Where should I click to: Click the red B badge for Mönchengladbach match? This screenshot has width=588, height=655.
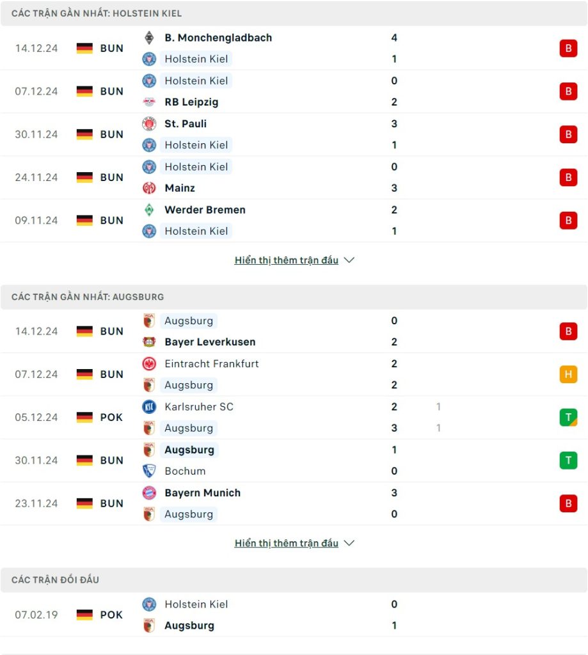coord(568,49)
